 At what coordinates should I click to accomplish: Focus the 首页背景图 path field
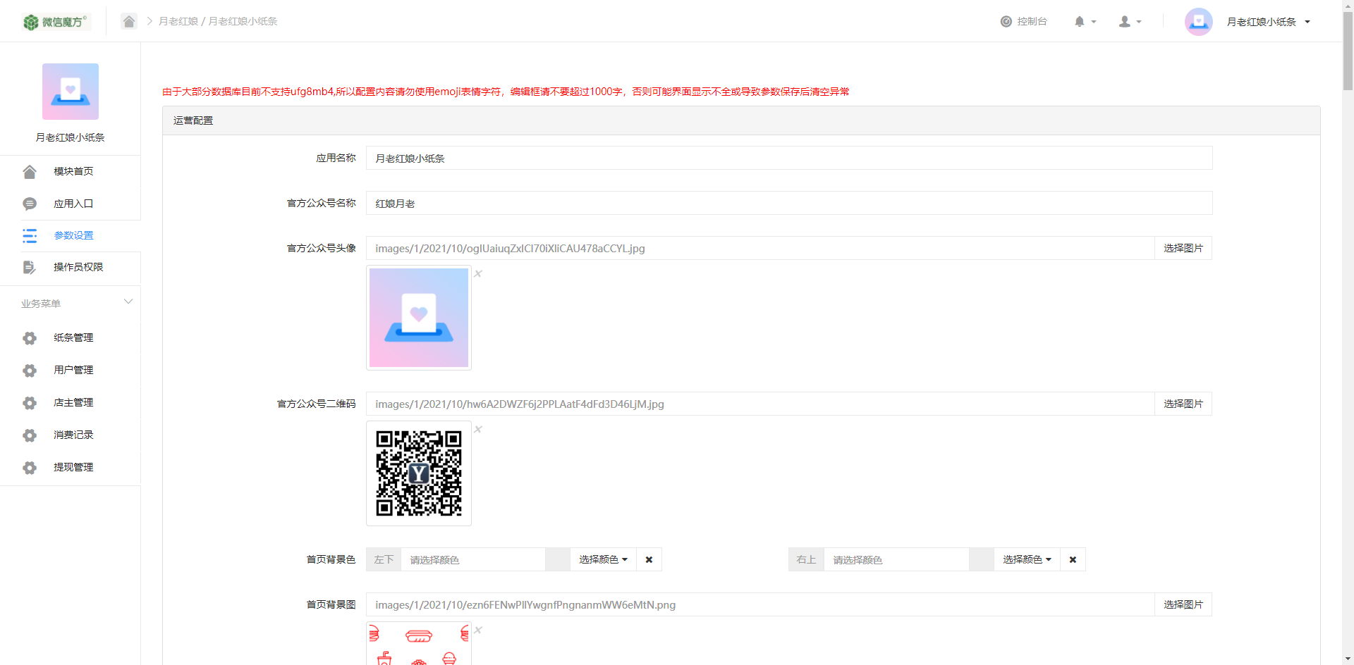760,604
